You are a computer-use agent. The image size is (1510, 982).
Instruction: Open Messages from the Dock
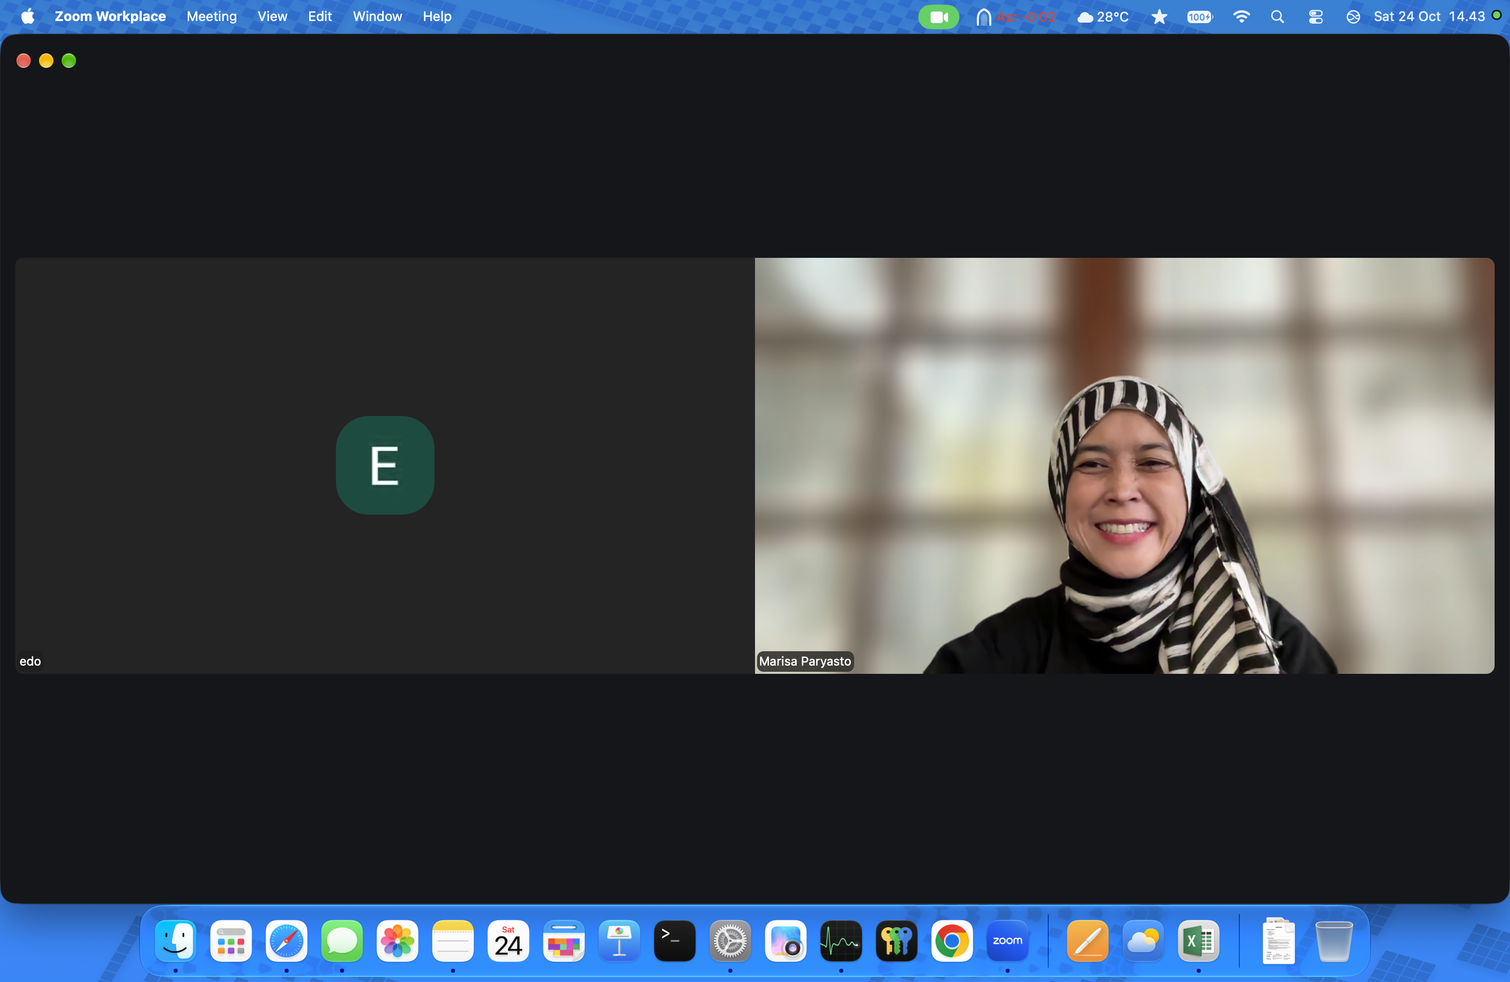tap(342, 940)
